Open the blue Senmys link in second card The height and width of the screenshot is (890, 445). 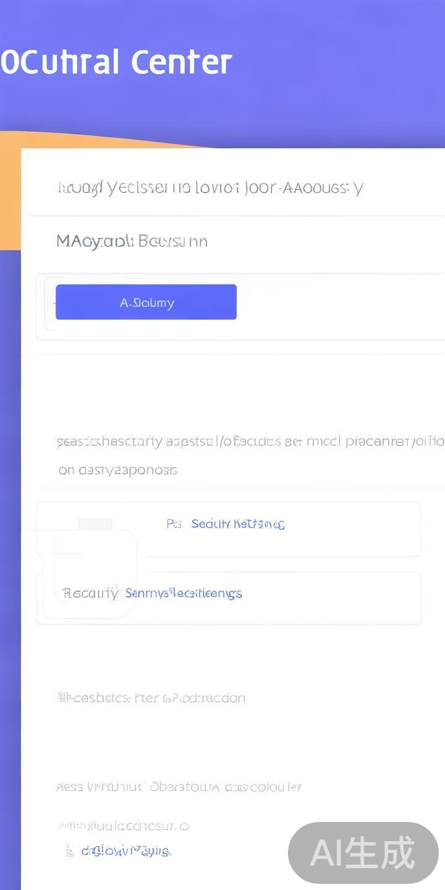184,593
